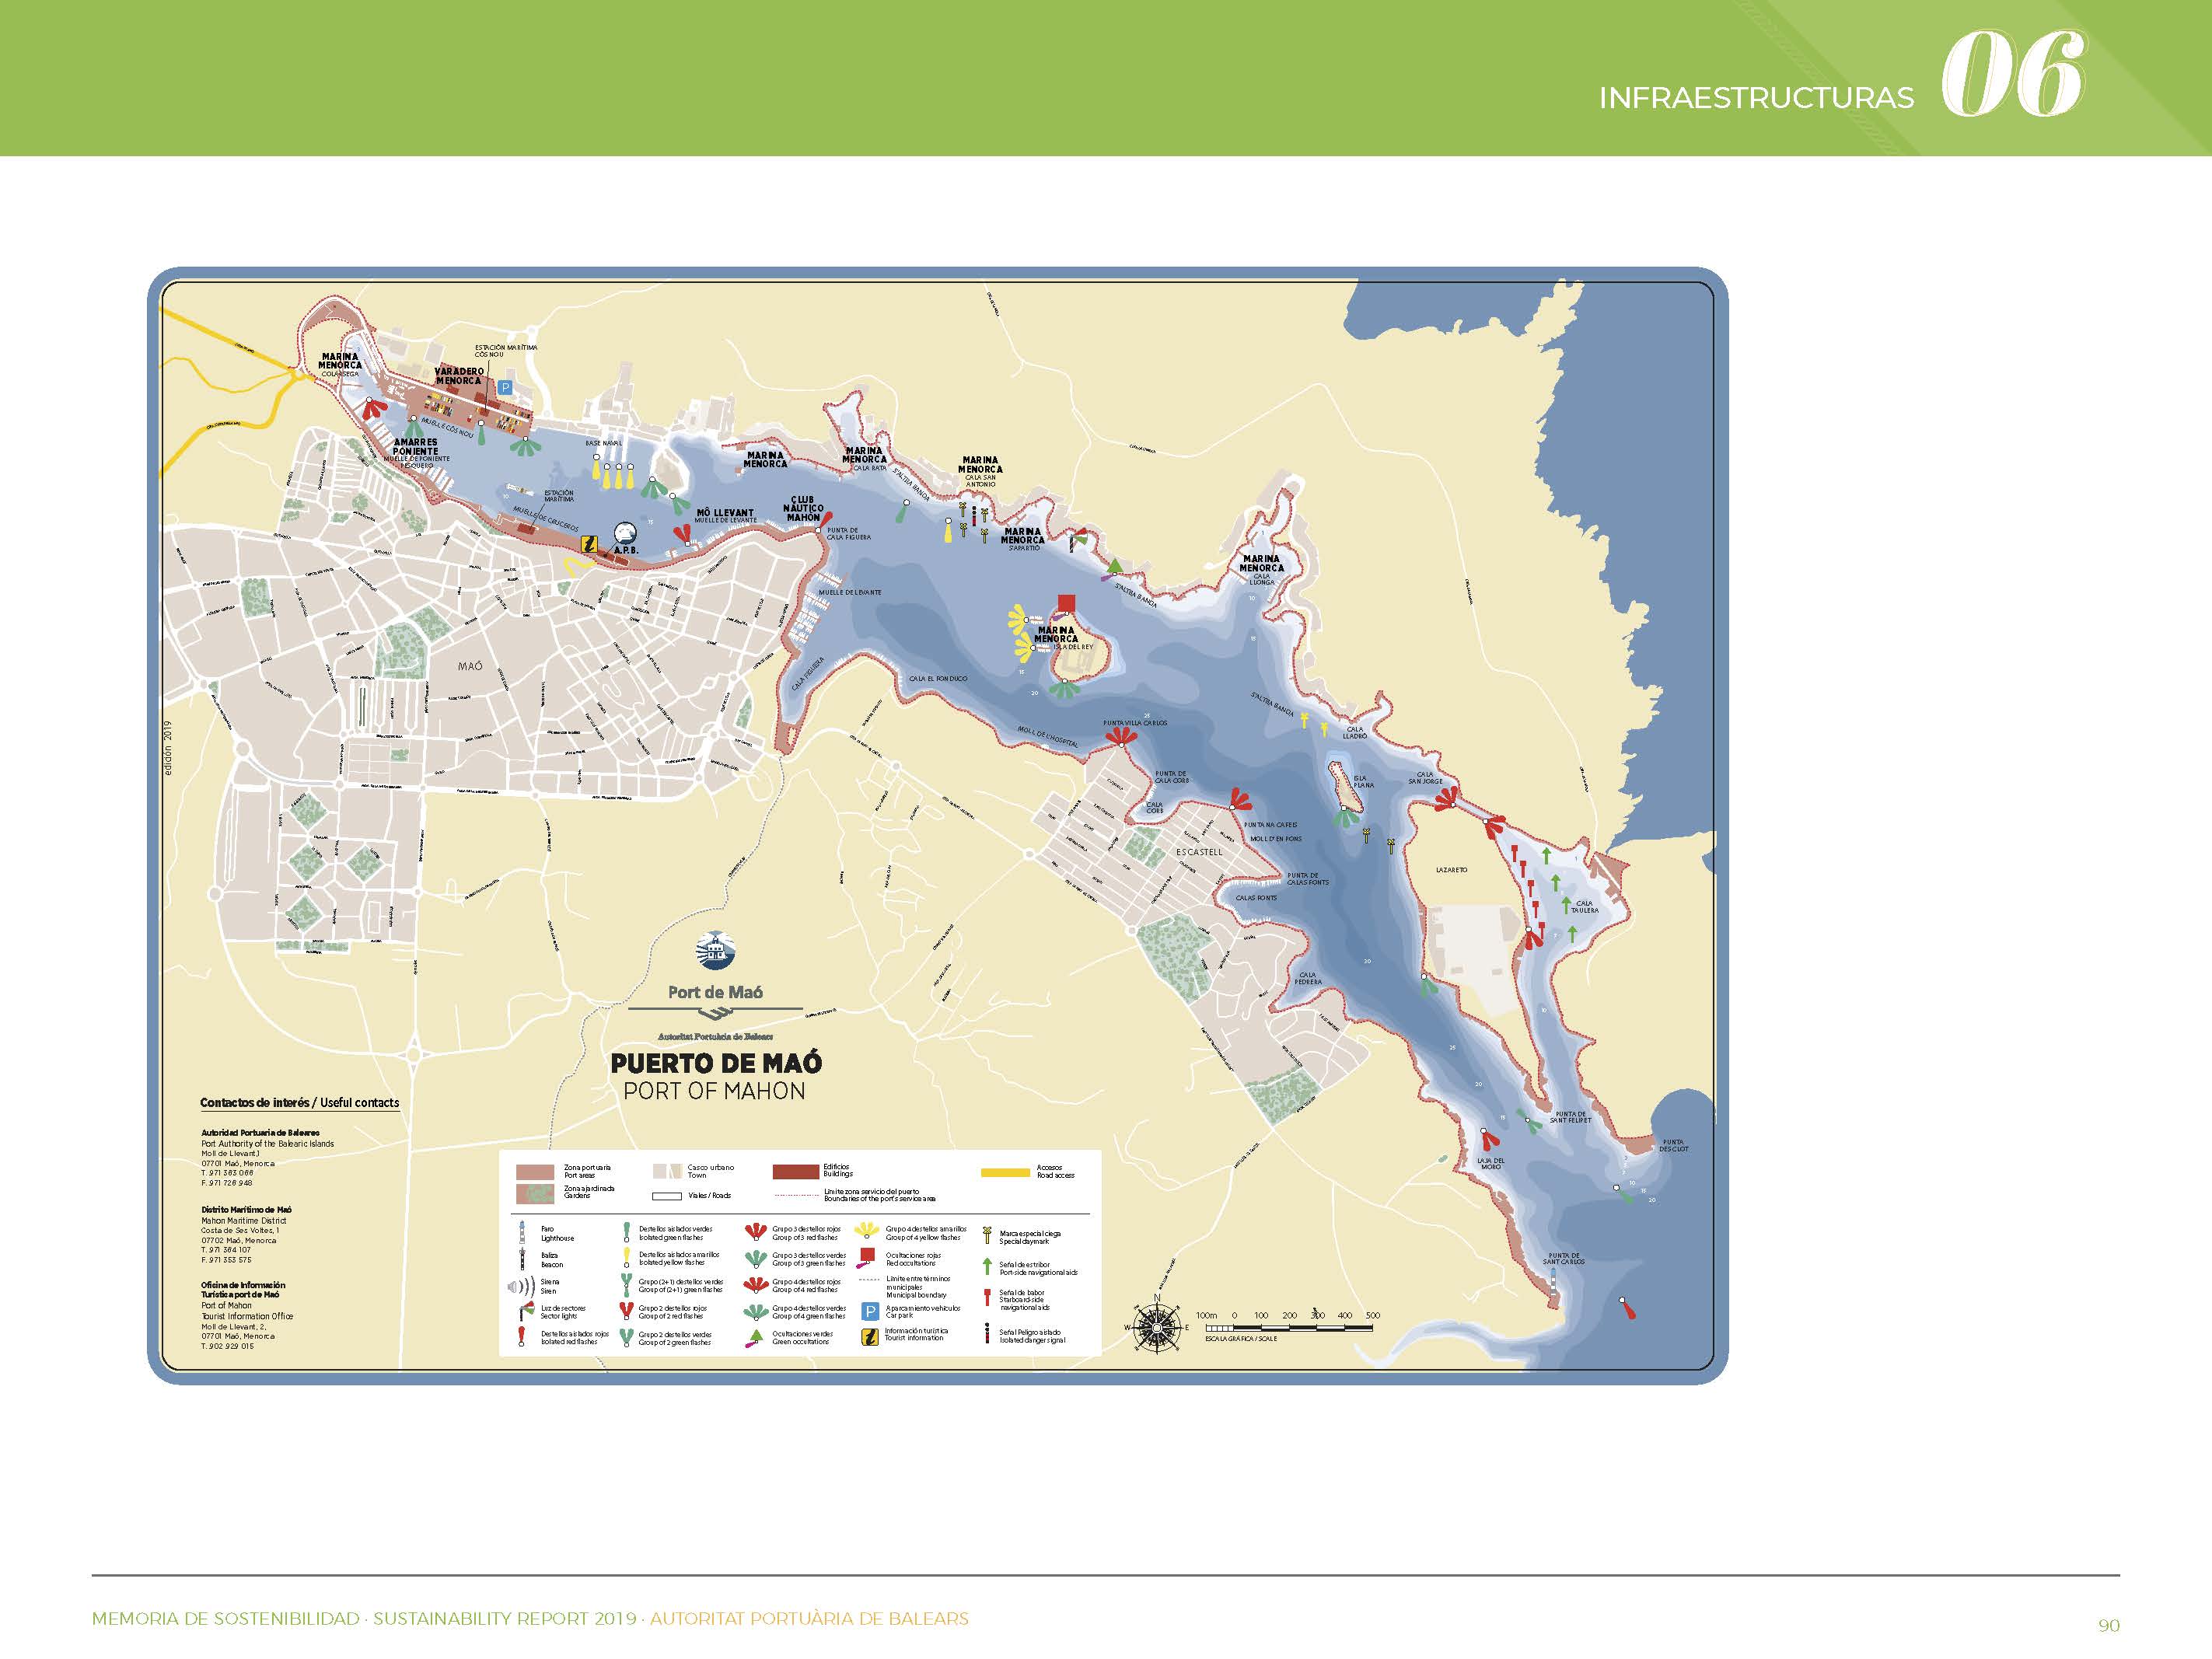Image resolution: width=2212 pixels, height=1659 pixels.
Task: Click the Group of 2 green flashes icon
Action: tap(627, 1338)
